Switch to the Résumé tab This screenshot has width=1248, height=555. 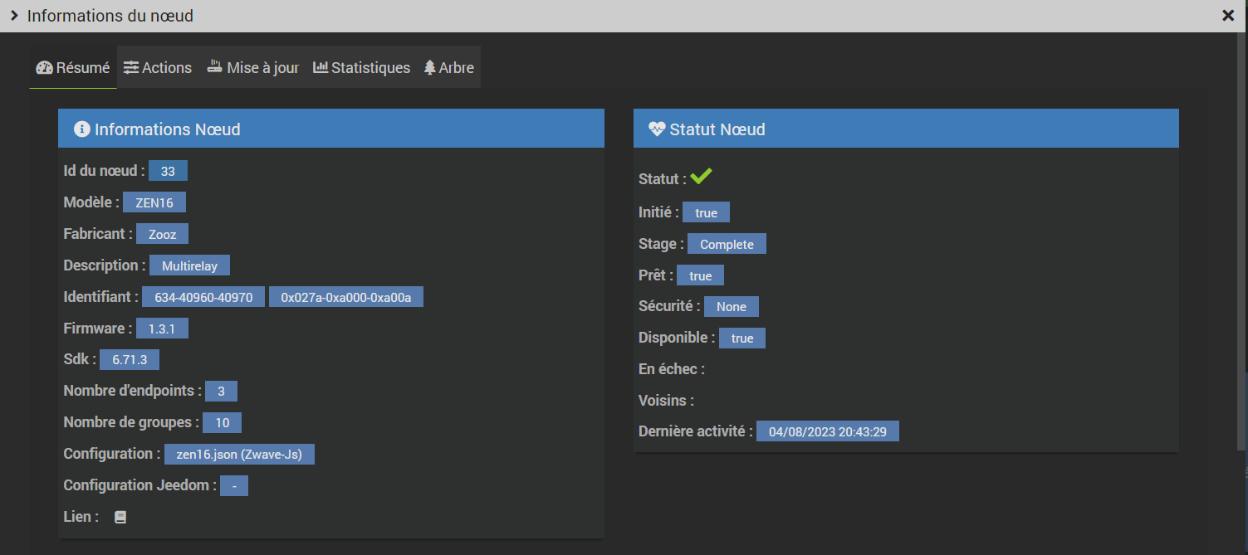[x=73, y=68]
